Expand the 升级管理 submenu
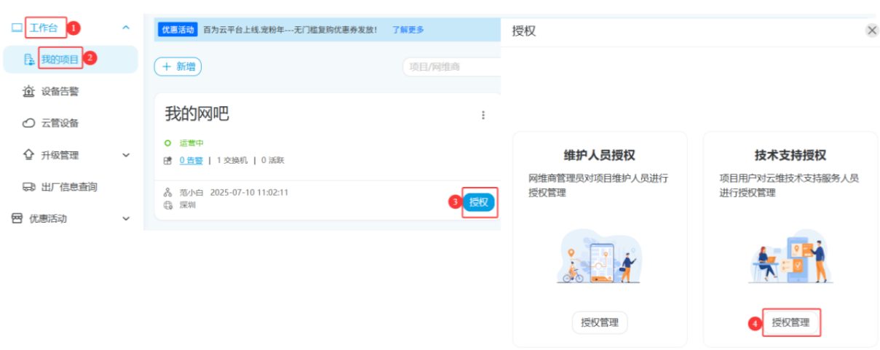 tap(126, 155)
